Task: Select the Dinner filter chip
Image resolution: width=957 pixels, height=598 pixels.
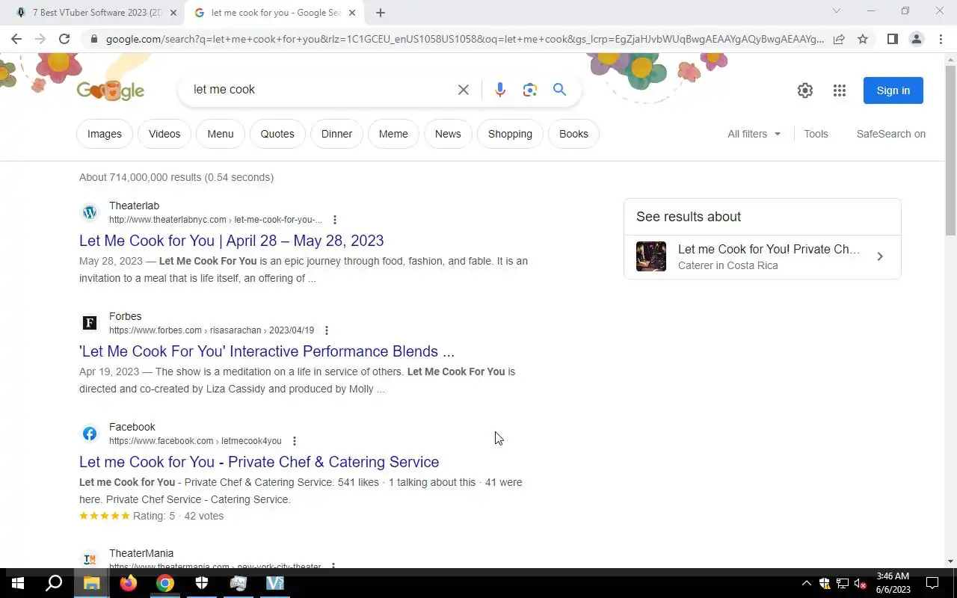Action: pos(336,134)
